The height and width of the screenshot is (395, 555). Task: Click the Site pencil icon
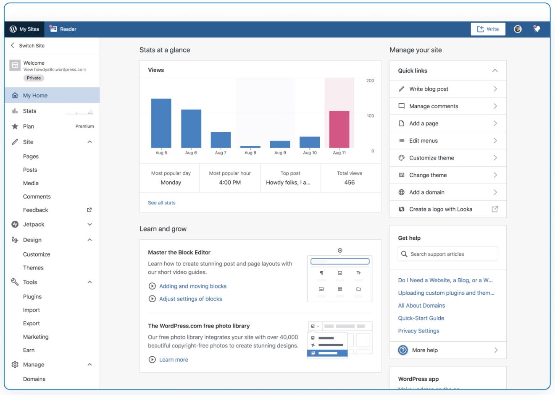coord(15,142)
